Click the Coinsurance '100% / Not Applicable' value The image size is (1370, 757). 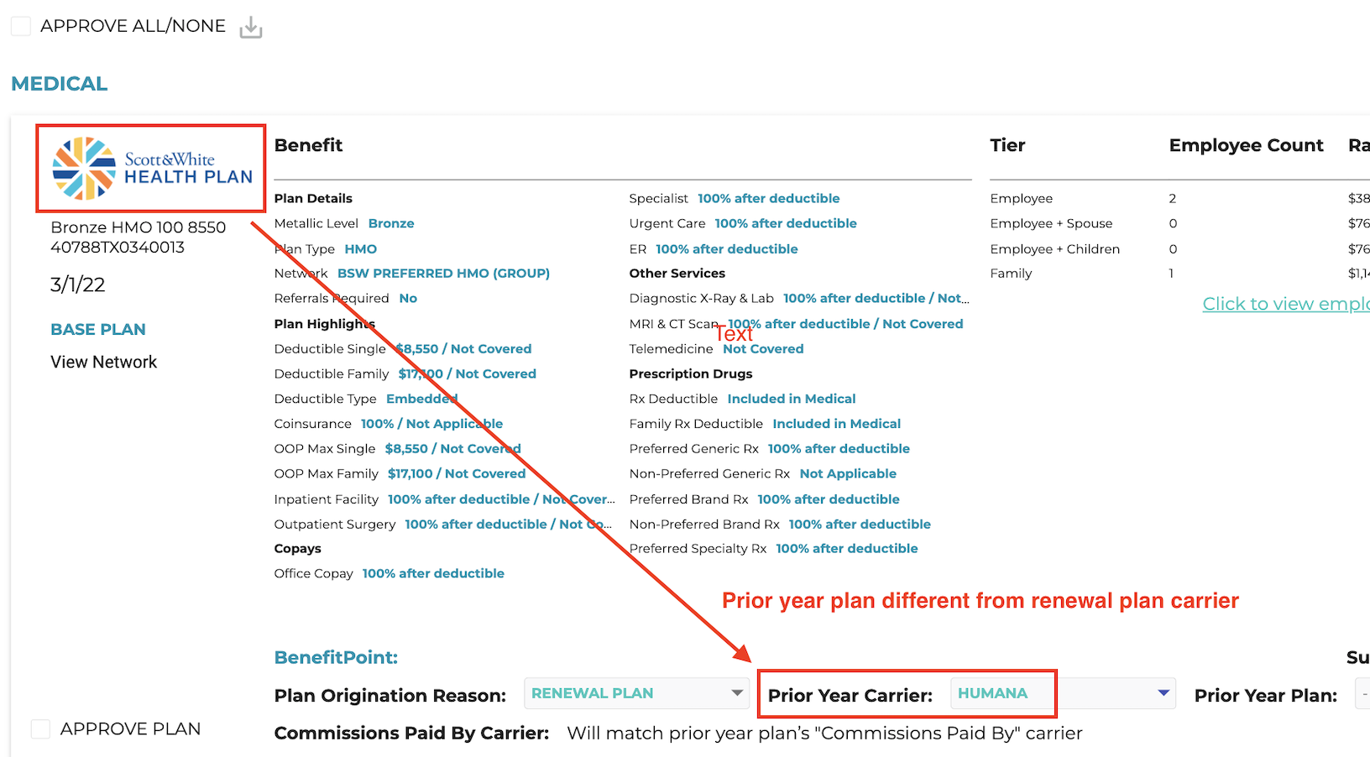pos(432,424)
